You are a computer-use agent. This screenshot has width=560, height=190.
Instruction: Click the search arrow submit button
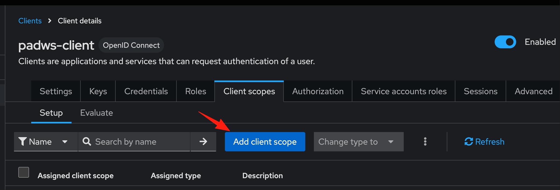click(203, 141)
